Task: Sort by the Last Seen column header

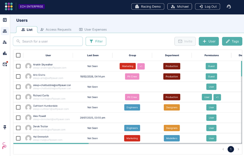Action: [93, 55]
